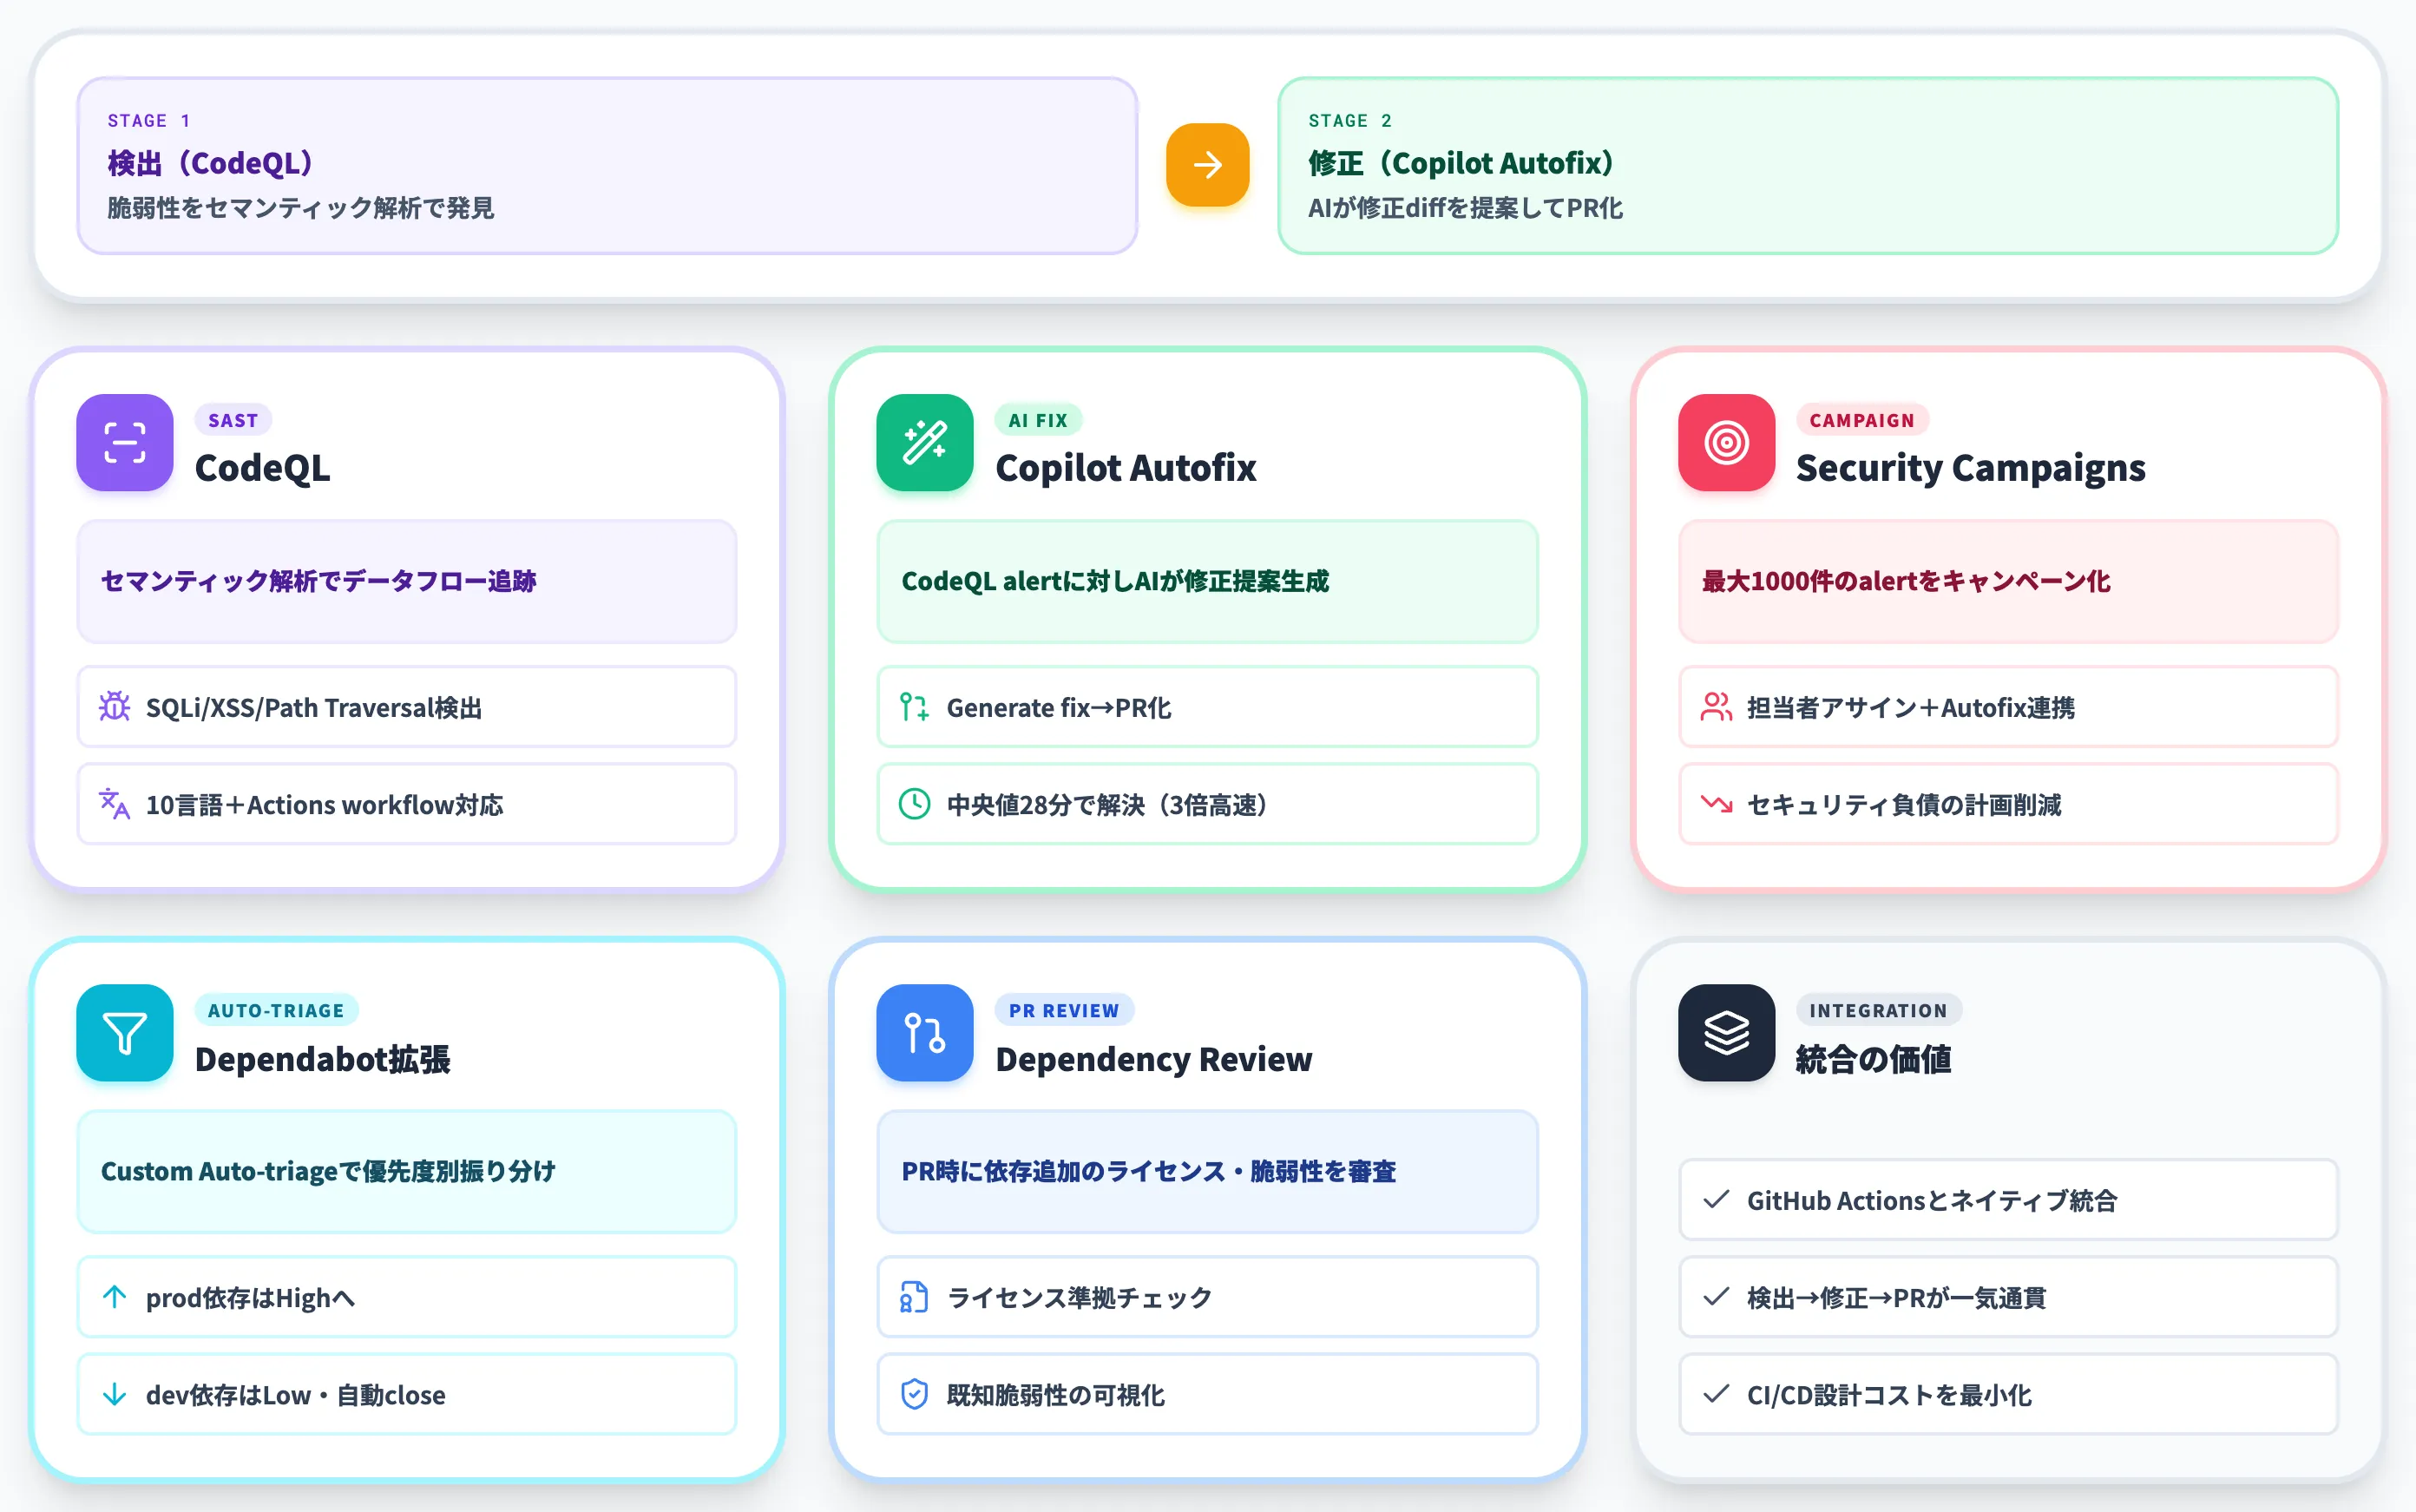
Task: Click the text prod依存はHighへ
Action: coord(250,1297)
